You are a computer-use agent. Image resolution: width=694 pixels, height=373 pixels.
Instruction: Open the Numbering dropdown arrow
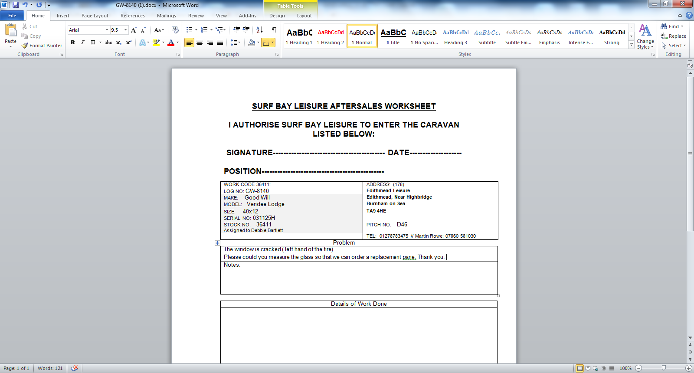[x=211, y=30]
